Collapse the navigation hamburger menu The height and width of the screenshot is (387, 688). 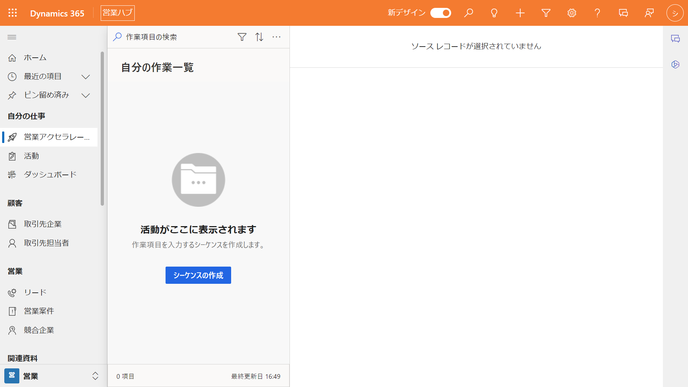(x=12, y=37)
